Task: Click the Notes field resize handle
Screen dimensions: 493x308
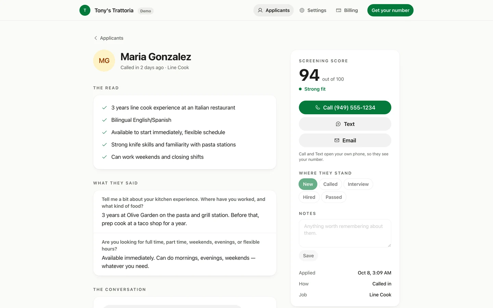Action: pos(389,245)
